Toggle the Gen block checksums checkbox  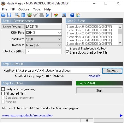(x=3, y=98)
